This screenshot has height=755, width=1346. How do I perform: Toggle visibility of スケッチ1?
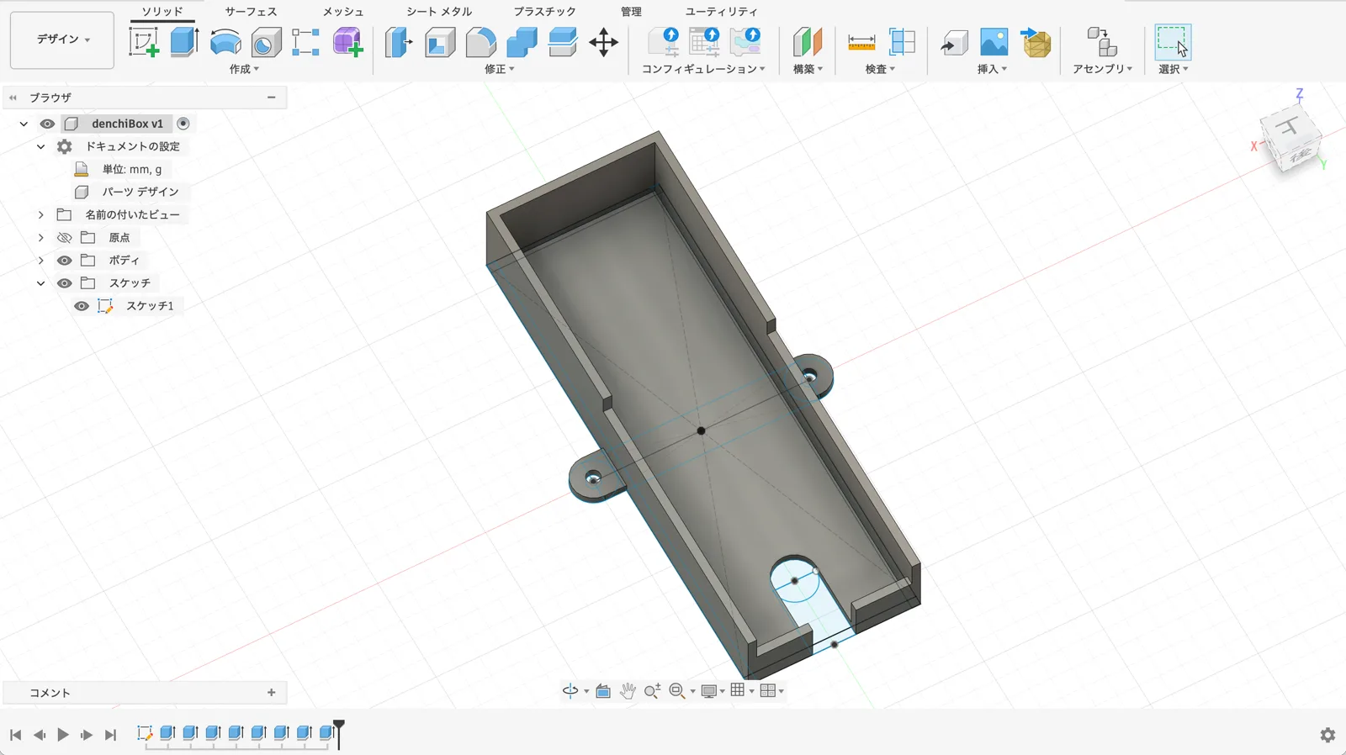(x=82, y=306)
